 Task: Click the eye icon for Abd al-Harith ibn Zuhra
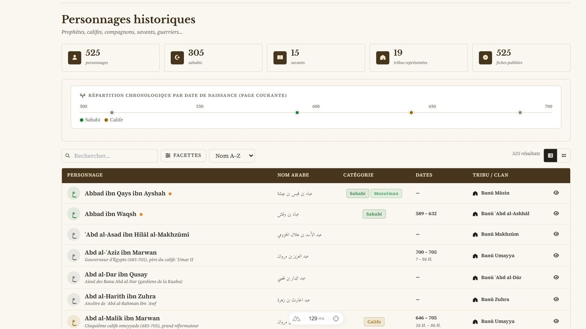(556, 299)
